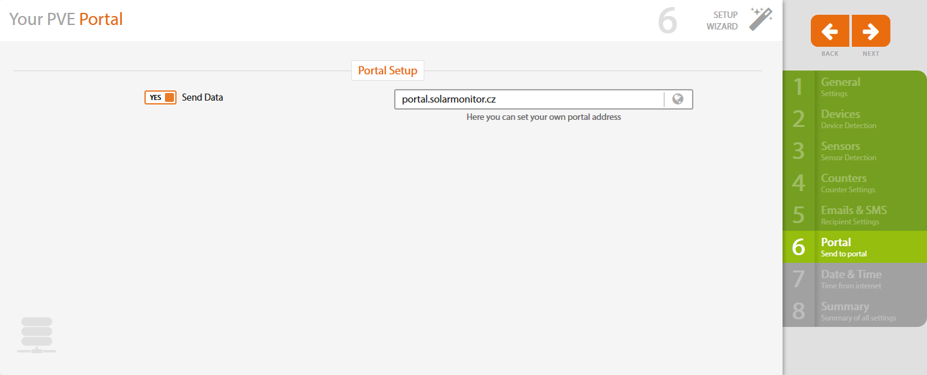Screen dimensions: 927x375
Task: Click the Portal Setup section heading
Action: [388, 71]
